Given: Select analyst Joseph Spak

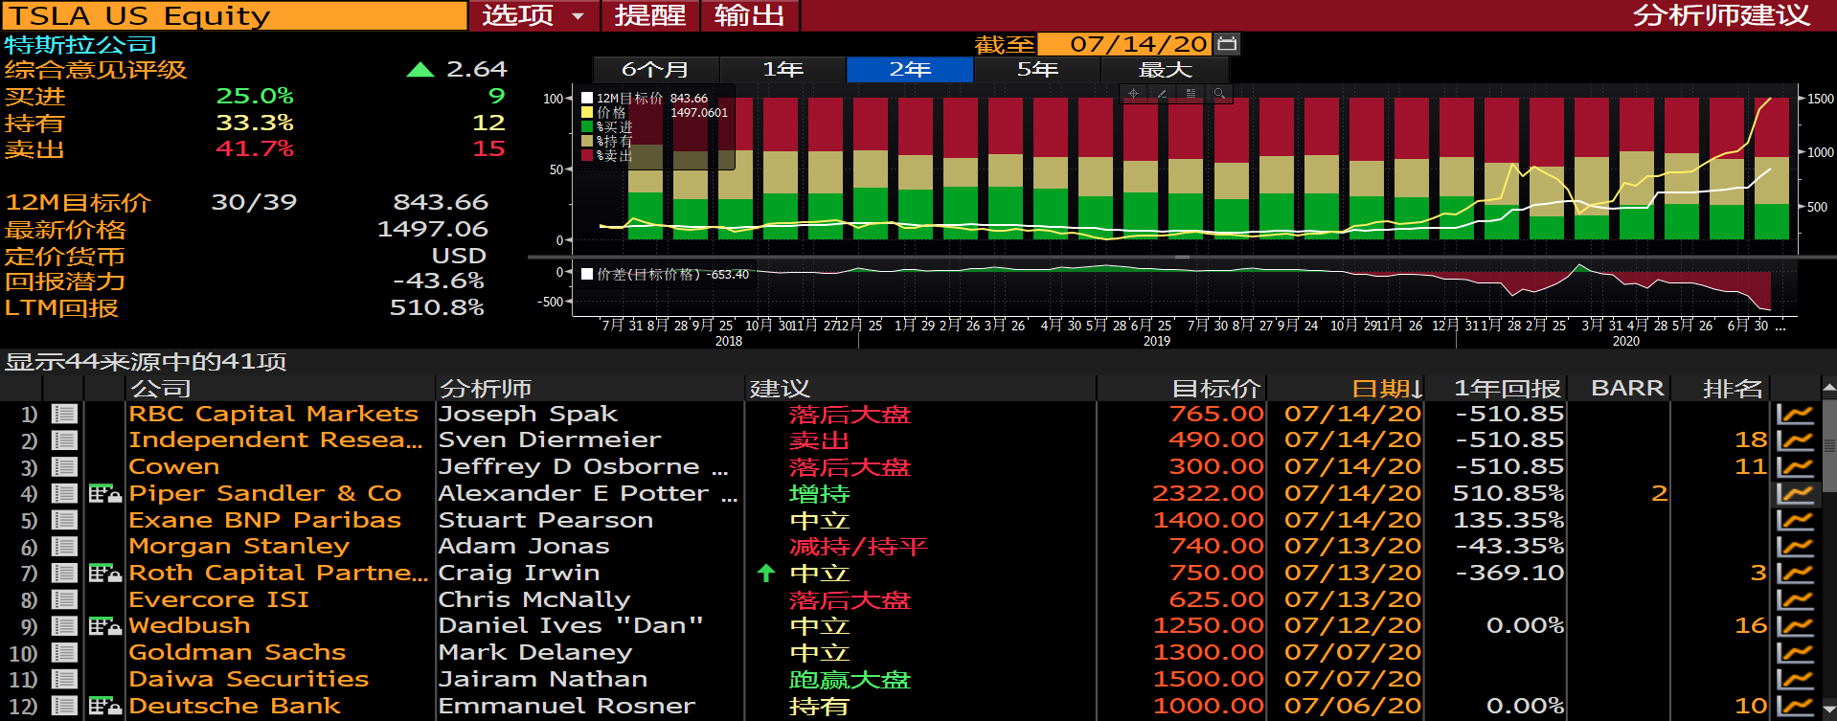Looking at the screenshot, I should click(x=528, y=414).
